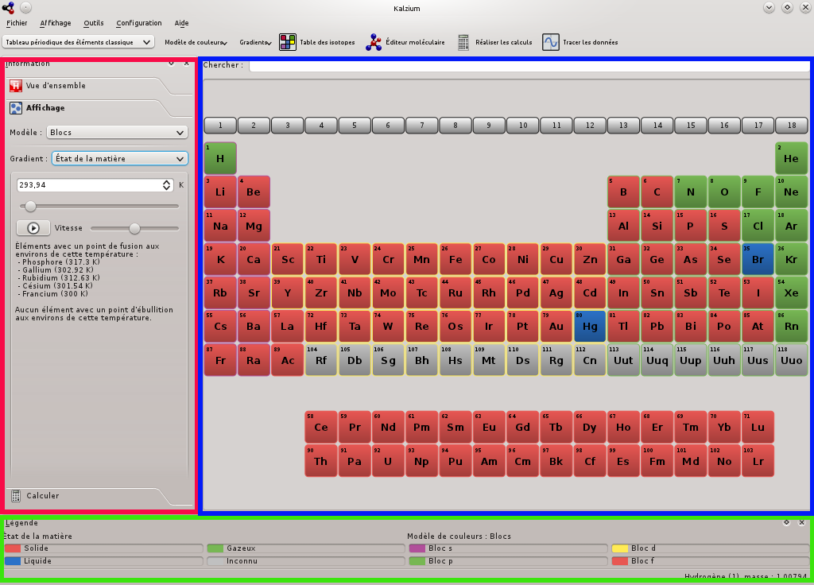Click the Affichage panel icon
The image size is (814, 585).
[16, 108]
